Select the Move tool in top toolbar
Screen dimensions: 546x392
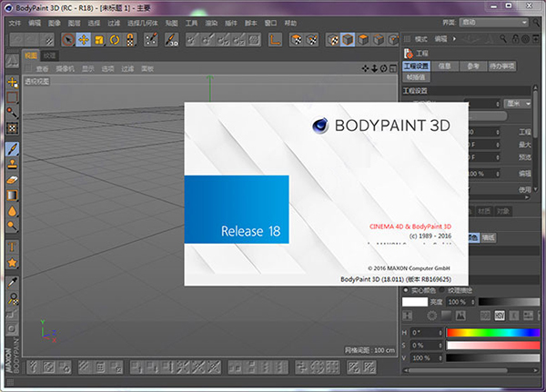click(x=83, y=40)
